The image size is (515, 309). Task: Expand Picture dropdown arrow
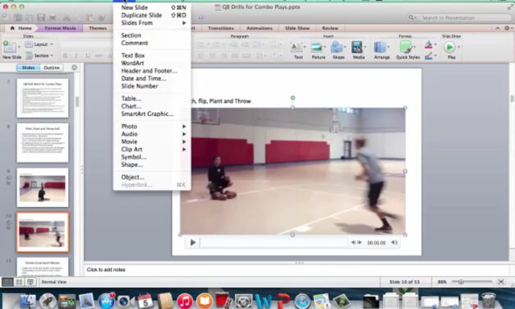point(324,48)
